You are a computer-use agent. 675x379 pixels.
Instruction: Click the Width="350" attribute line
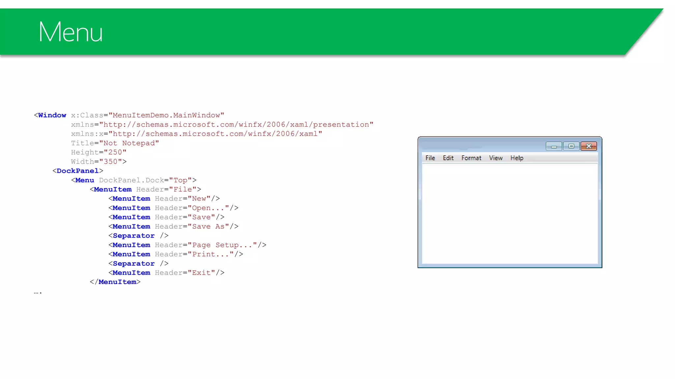click(x=99, y=162)
